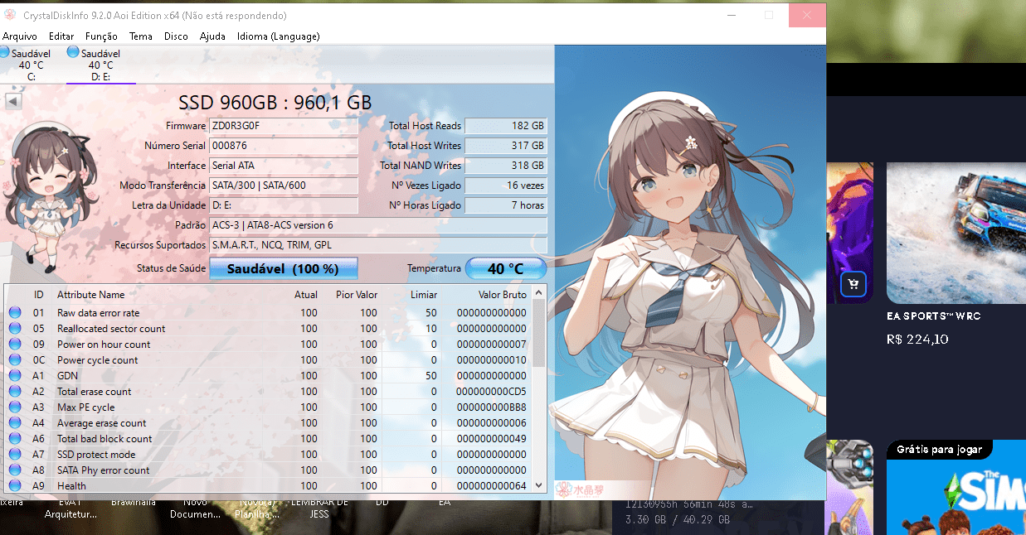The width and height of the screenshot is (1026, 535).
Task: Click the Firmware field ZD0R3G0F
Action: [284, 126]
